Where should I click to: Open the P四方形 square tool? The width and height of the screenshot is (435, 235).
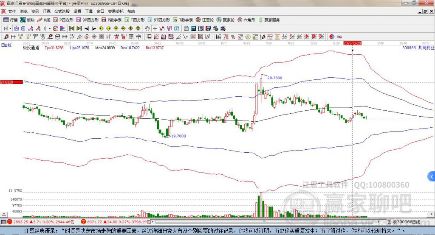[63, 20]
